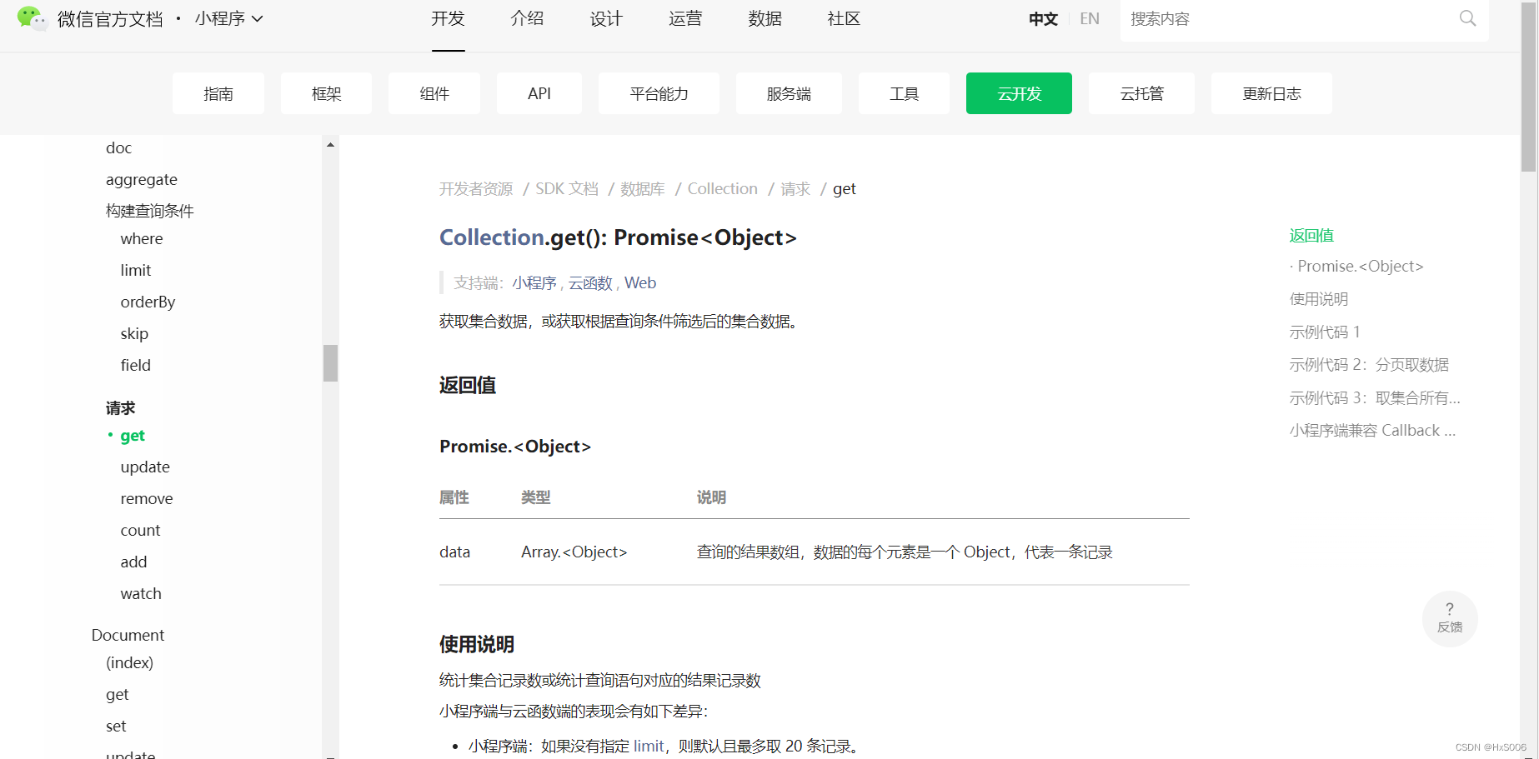Open doc in the sidebar
The height and width of the screenshot is (759, 1539).
(118, 147)
